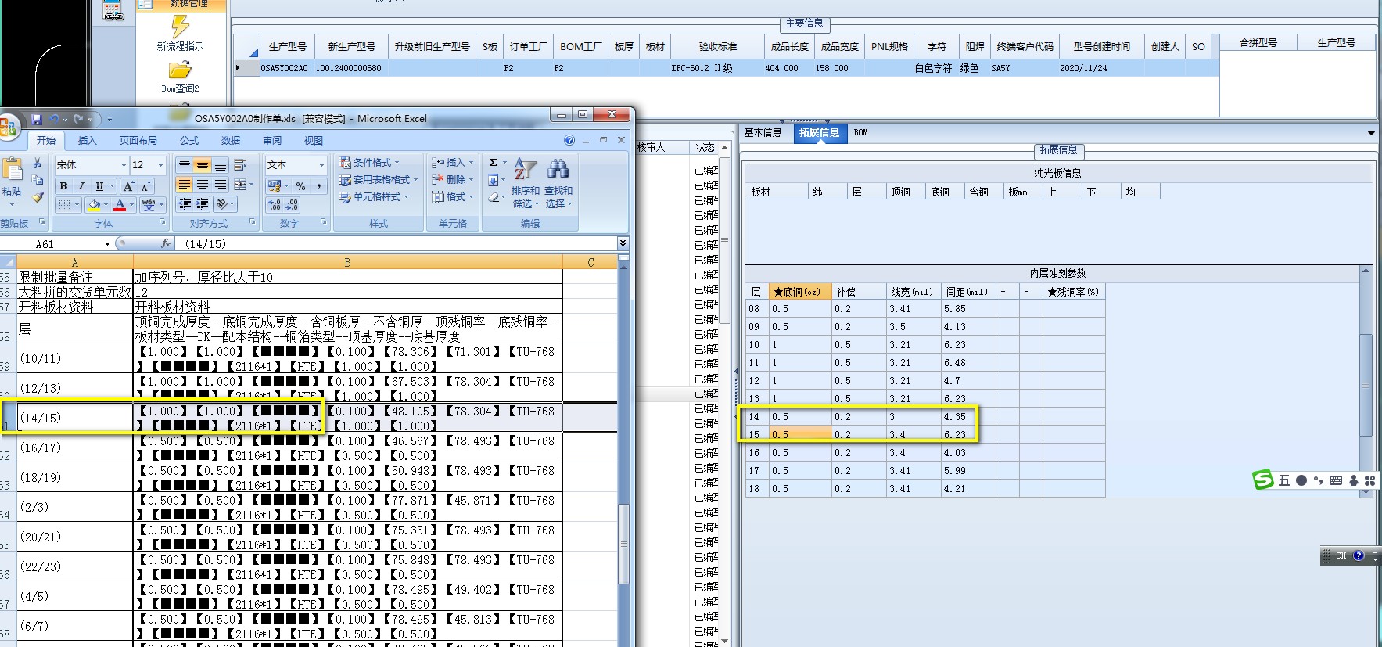Open the cells Delete (删除) button
The width and height of the screenshot is (1382, 647).
coord(452,180)
